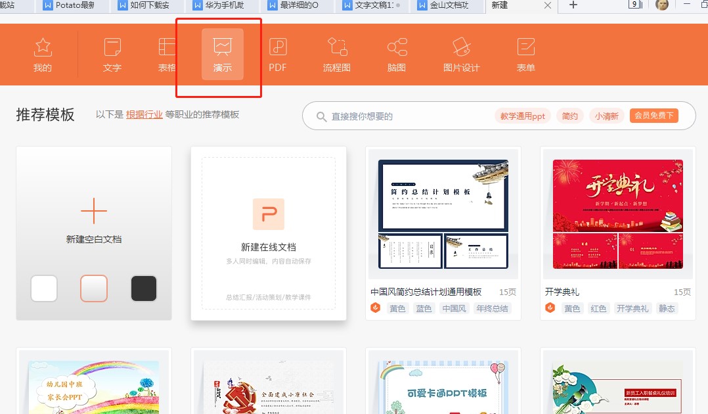Viewport: 708px width, 414px height.
Task: Select the PDF document type
Action: (x=278, y=55)
